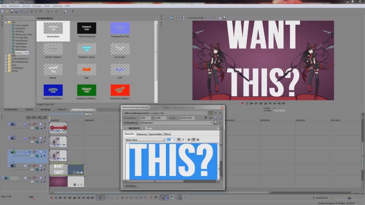Open the Voreinstellung Standardtext preset dropdown
Screen dimensions: 365x205
211,123
